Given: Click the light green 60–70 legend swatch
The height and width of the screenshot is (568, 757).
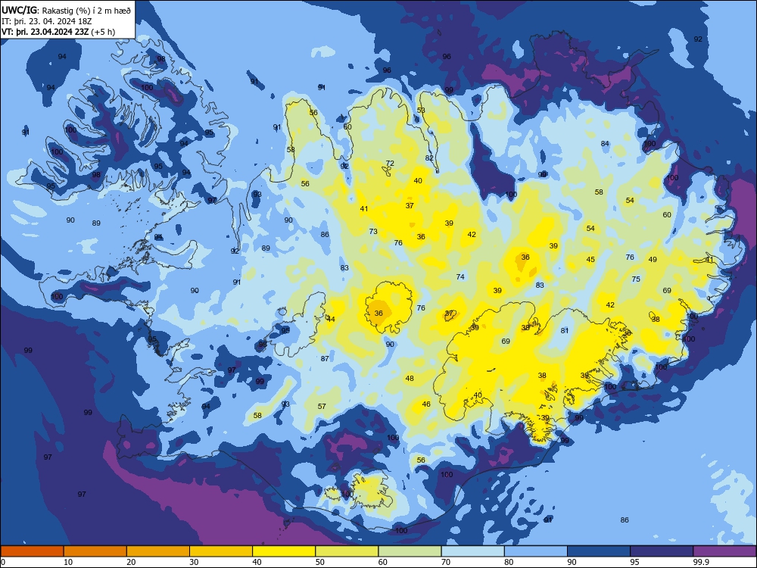Looking at the screenshot, I should pos(410,551).
